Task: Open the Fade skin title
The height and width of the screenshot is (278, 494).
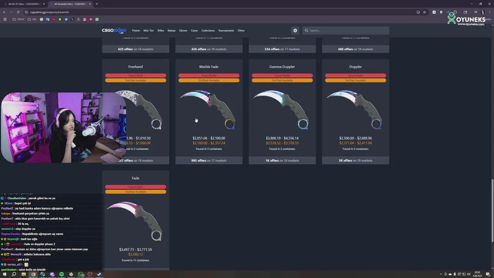Action: [x=135, y=178]
